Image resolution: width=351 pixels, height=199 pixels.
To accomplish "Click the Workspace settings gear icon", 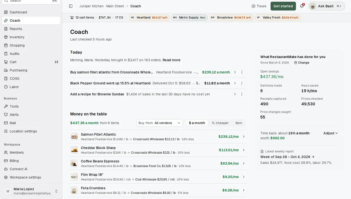I will pyautogui.click(x=6, y=177).
